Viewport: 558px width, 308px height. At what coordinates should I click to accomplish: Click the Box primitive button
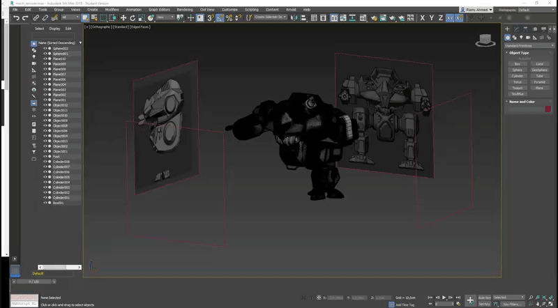pos(517,64)
